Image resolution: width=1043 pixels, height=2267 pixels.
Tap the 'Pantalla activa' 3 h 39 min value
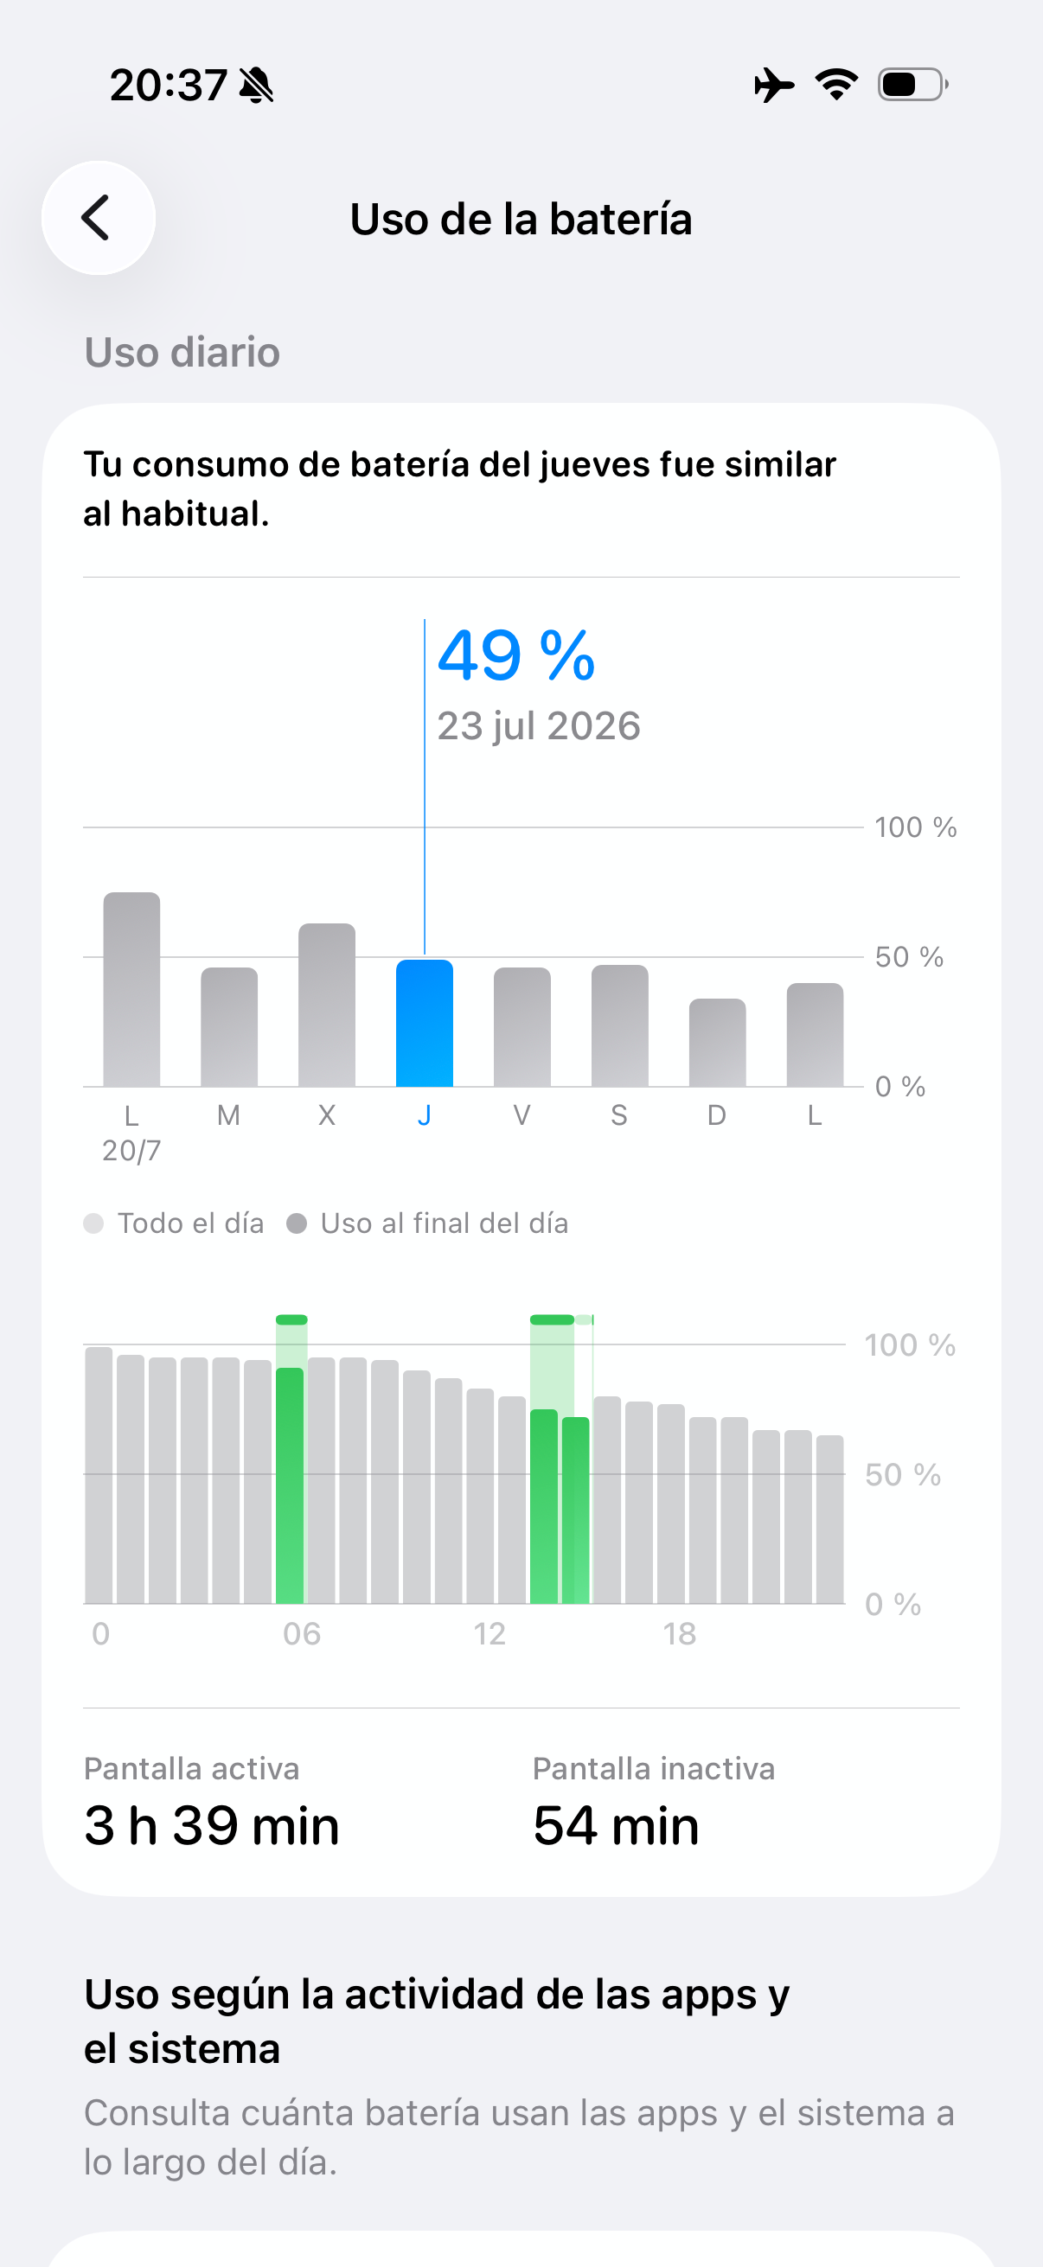pos(211,1825)
